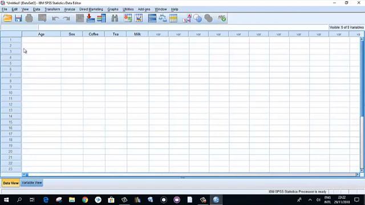This screenshot has height=205, width=365.
Task: Open the View menu
Action: [x=25, y=9]
